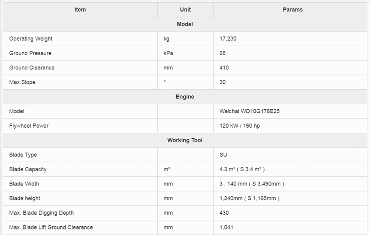Select the kPa unit cell
The image size is (370, 235).
click(x=168, y=53)
